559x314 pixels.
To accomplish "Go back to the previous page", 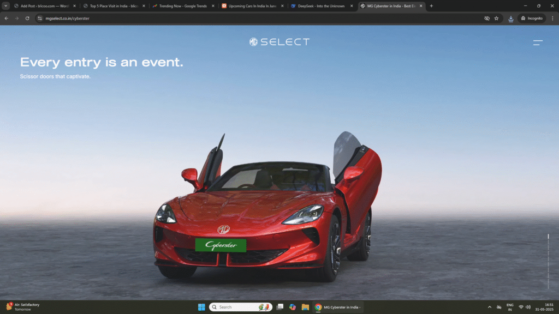I will click(x=7, y=18).
